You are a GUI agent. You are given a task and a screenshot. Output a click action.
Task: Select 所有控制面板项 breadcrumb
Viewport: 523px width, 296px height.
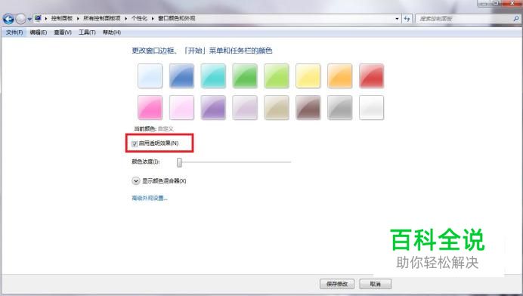[102, 18]
